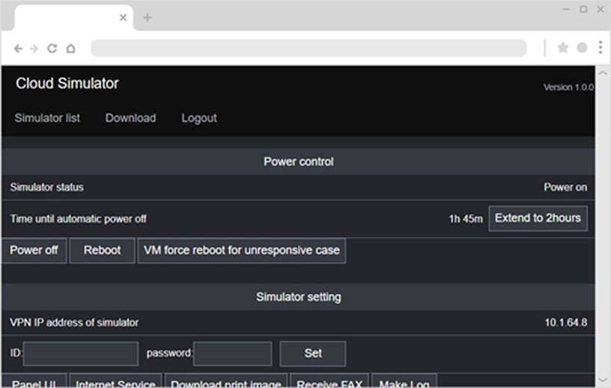The image size is (611, 388).
Task: Open the browser profile circle icon
Action: 582,48
